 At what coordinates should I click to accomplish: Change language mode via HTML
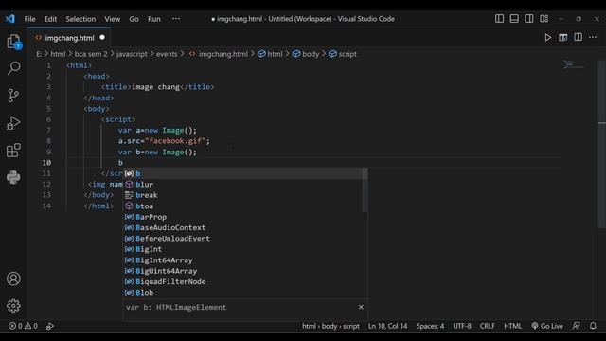tap(513, 326)
